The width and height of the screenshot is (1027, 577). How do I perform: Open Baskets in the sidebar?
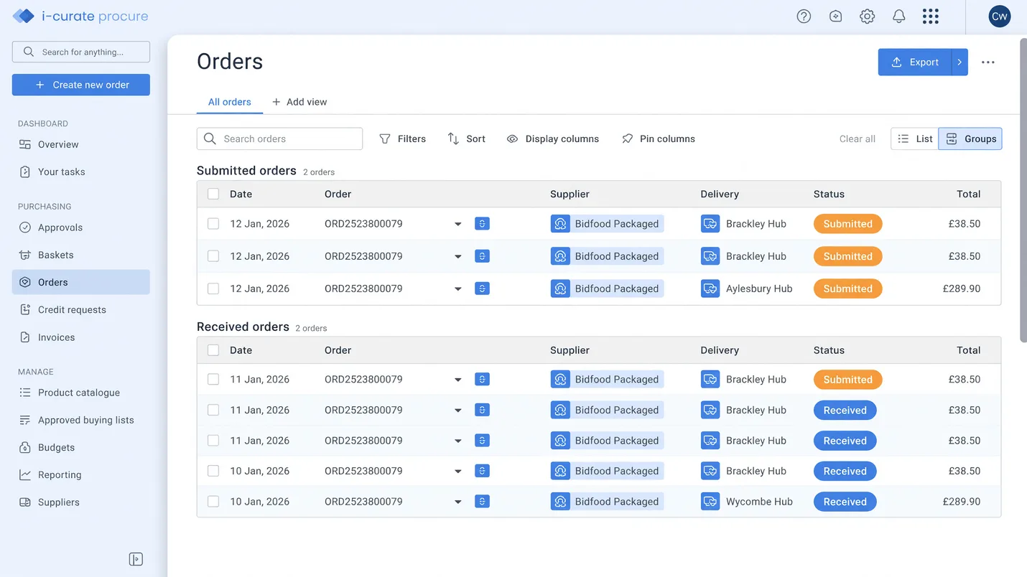tap(80, 255)
